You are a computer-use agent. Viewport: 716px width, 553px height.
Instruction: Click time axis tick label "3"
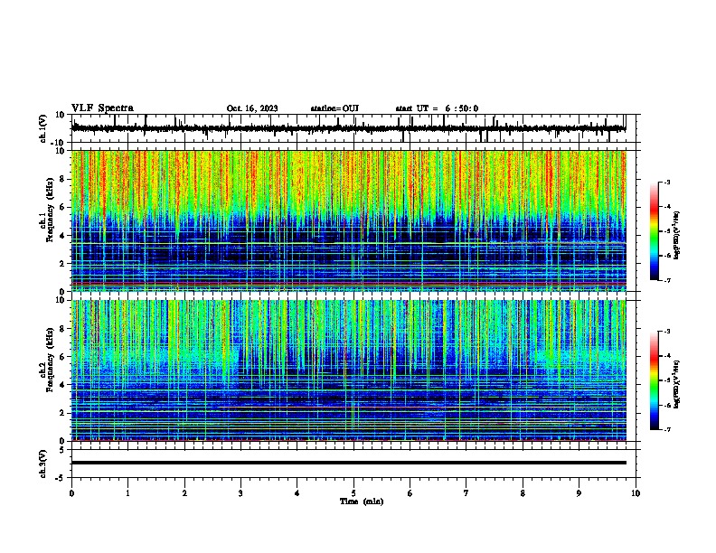coord(240,493)
